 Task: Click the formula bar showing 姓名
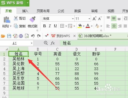pyautogui.click(x=94, y=43)
